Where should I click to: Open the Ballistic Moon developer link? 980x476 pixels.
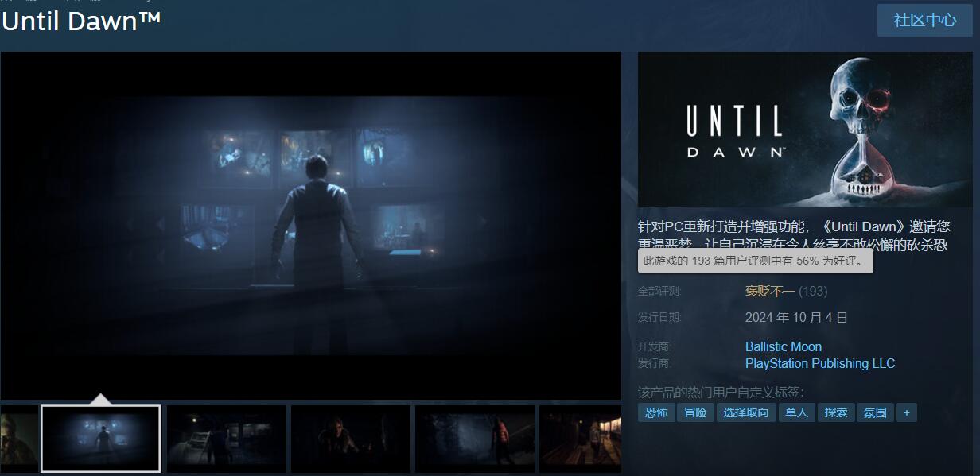783,346
